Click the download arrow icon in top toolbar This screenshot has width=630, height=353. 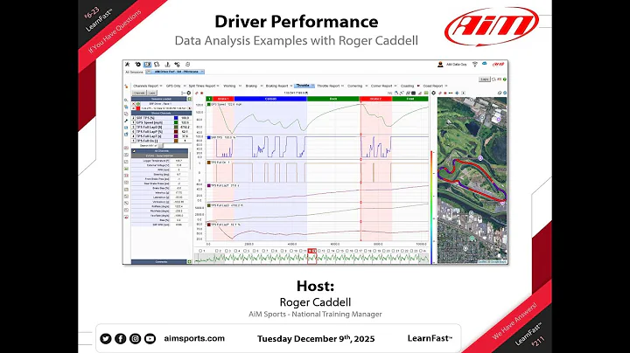pos(167,64)
